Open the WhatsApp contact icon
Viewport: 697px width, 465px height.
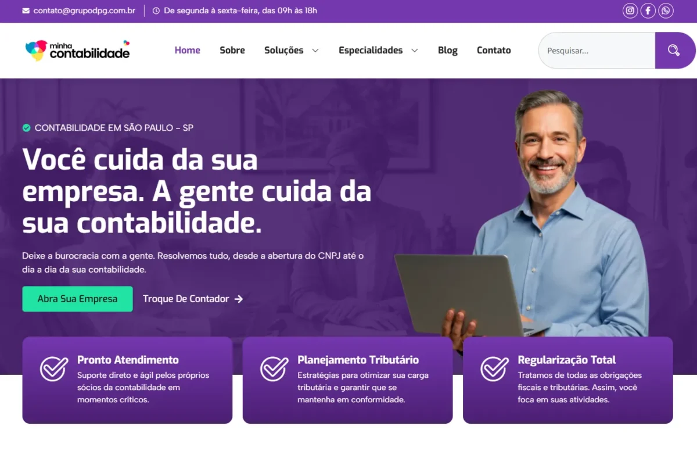pyautogui.click(x=666, y=10)
